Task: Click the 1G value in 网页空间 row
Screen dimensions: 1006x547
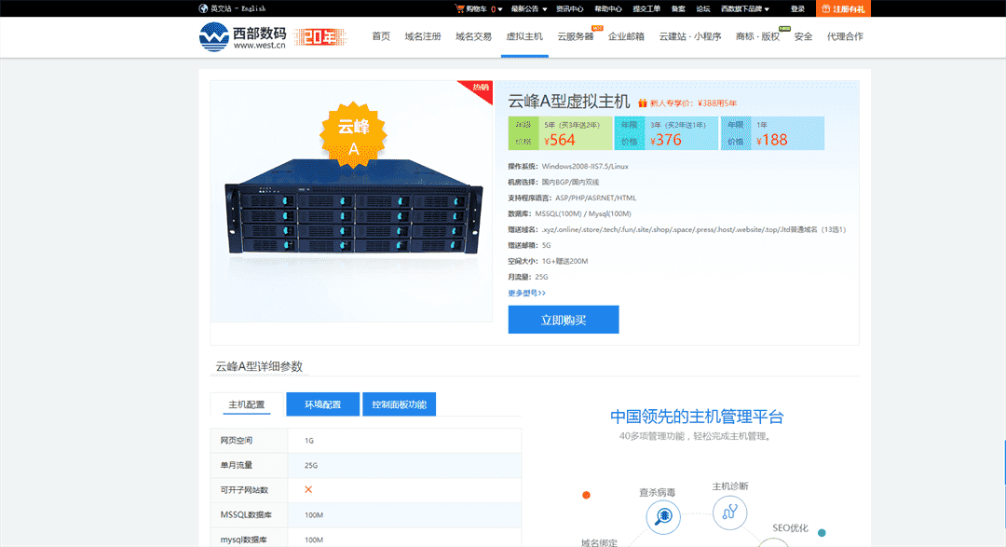Action: tap(309, 441)
